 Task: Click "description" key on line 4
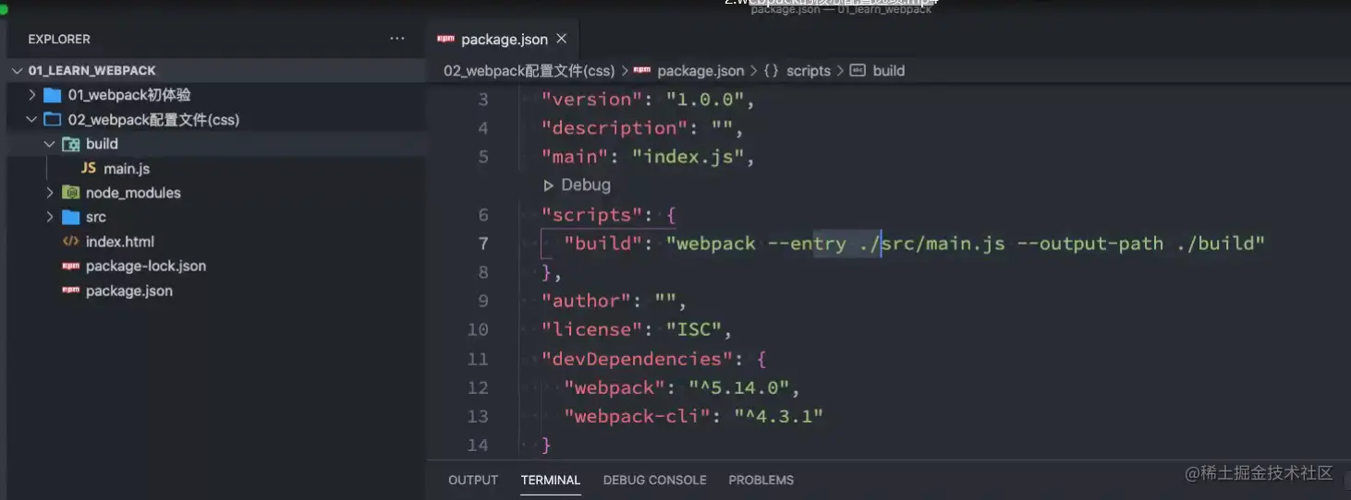tap(615, 127)
